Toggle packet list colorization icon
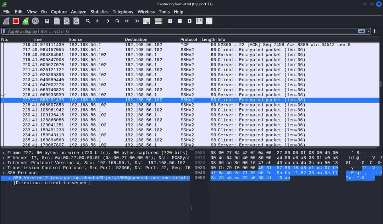This screenshot has width=383, height=224. click(158, 21)
